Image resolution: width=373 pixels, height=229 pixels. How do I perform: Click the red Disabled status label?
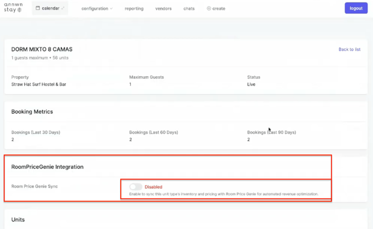coord(154,187)
